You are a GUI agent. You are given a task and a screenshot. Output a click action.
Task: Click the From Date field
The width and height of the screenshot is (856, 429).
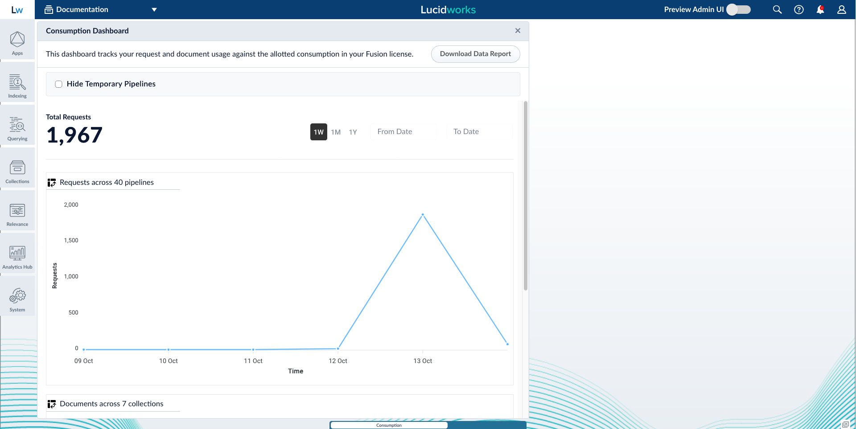tap(403, 132)
